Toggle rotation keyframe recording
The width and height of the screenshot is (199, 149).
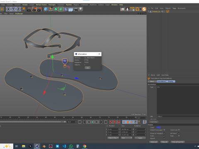pos(132,122)
